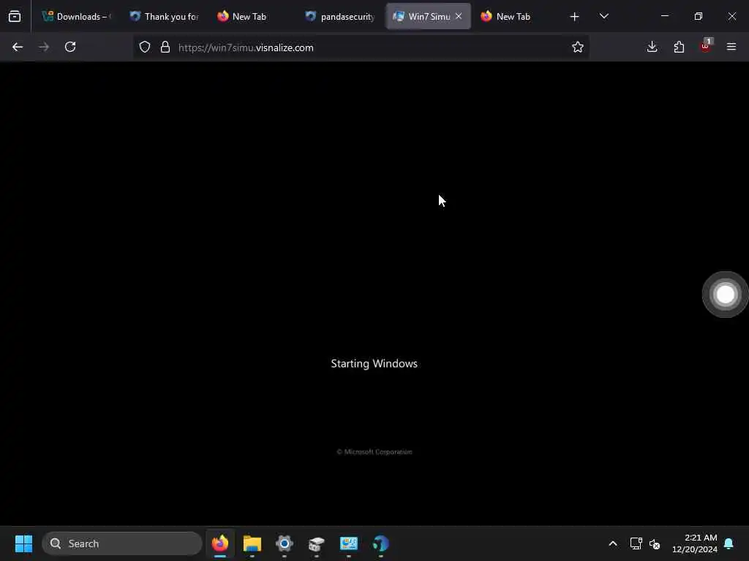749x561 pixels.
Task: Open the Firefox application menu
Action: coord(731,47)
